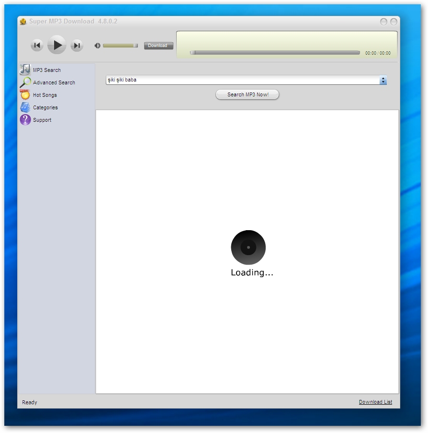Open the MP3 Search section
The height and width of the screenshot is (433, 428).
point(46,70)
